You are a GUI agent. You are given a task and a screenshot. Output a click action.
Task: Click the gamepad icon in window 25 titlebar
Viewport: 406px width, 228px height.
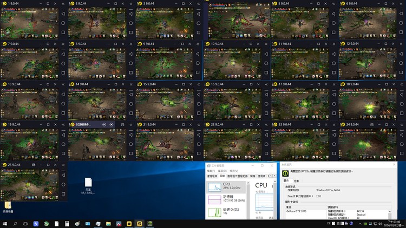[x=34, y=165]
